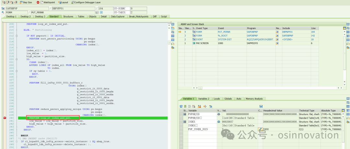Click the execute step-over icon

[x=7, y=3]
